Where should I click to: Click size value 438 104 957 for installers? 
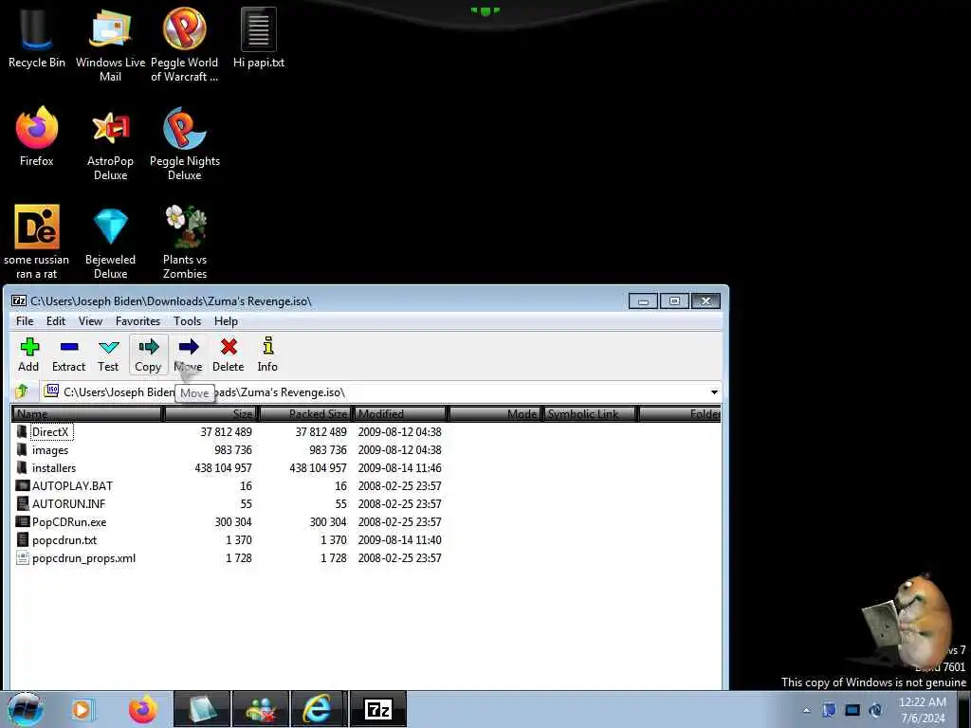pos(223,468)
